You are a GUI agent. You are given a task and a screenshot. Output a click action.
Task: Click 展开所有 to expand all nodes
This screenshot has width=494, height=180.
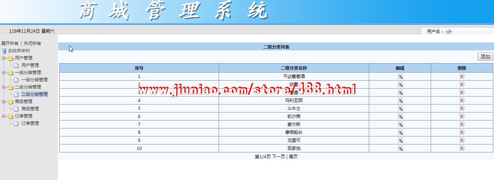(10, 43)
